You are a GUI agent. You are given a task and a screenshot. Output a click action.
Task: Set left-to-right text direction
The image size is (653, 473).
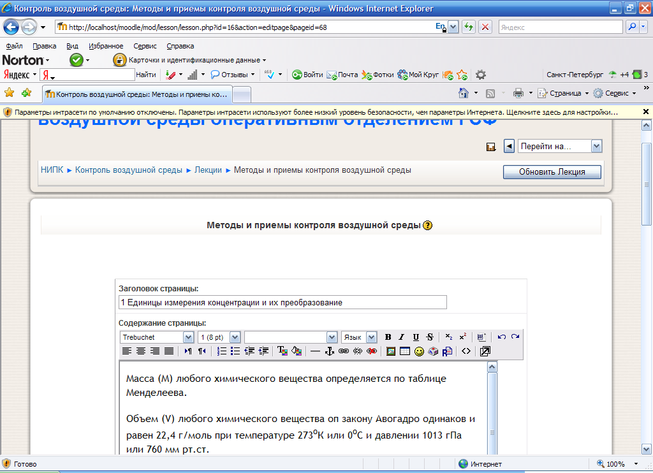tap(188, 351)
